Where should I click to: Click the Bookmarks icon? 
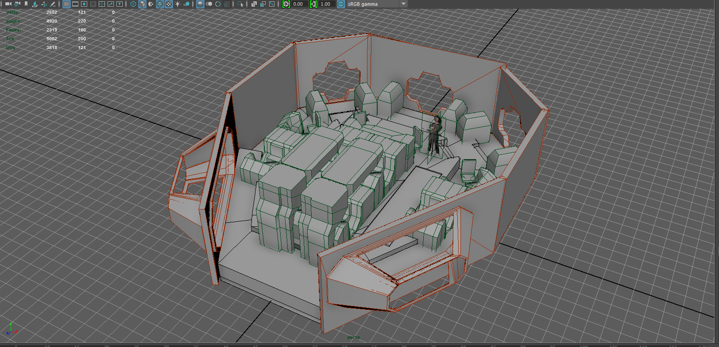pyautogui.click(x=26, y=4)
